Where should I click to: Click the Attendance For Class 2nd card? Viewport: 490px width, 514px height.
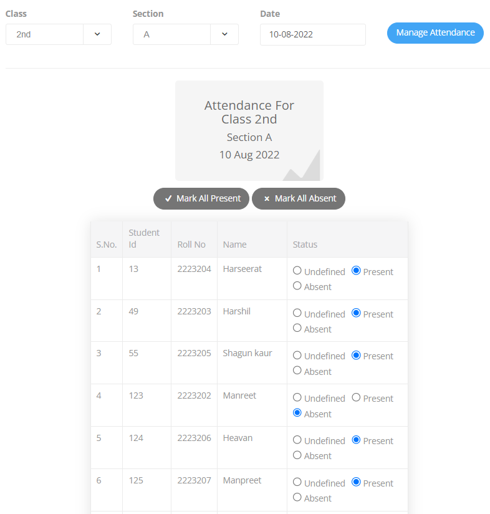click(249, 130)
